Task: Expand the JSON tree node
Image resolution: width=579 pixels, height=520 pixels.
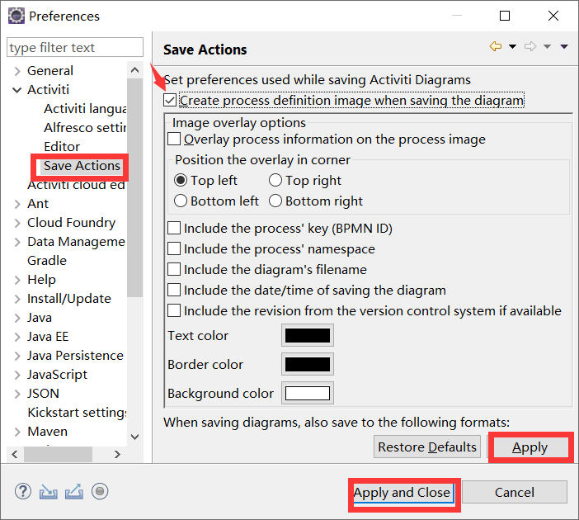Action: tap(17, 394)
